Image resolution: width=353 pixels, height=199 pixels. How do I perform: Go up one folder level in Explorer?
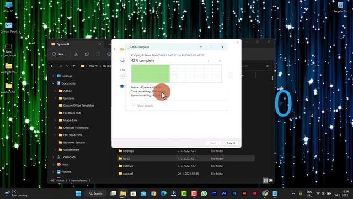click(x=74, y=66)
